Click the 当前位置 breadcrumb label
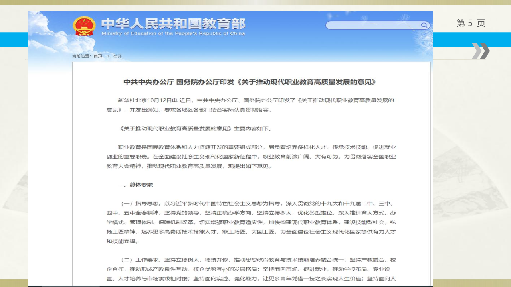 pos(82,56)
